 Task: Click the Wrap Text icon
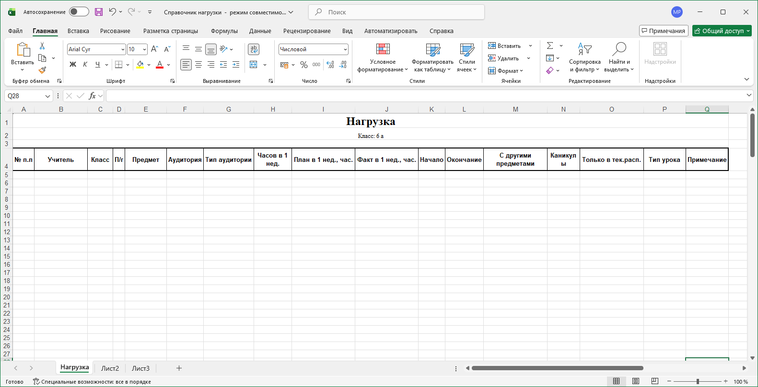[x=254, y=49]
